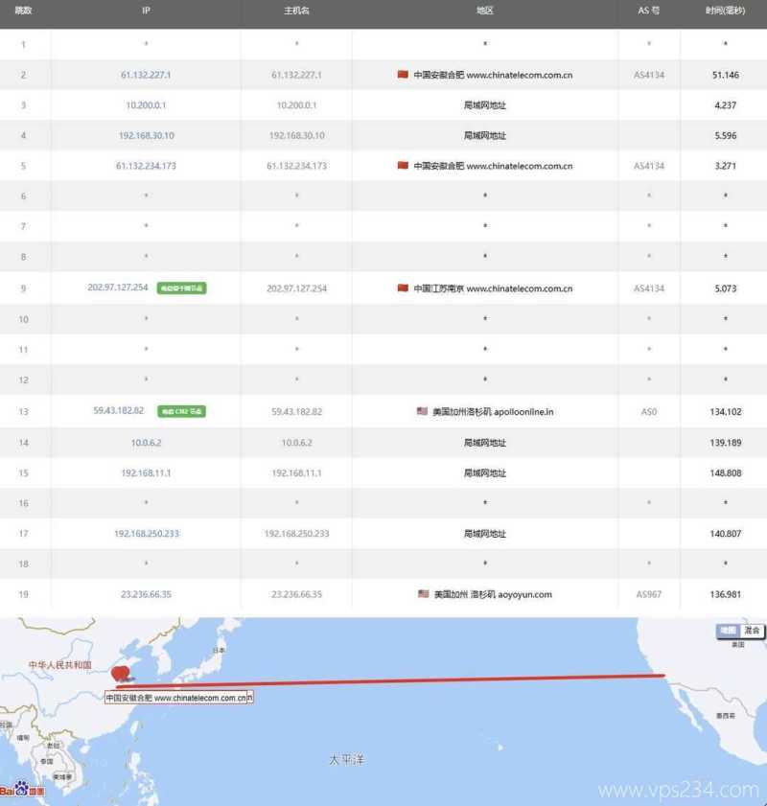The width and height of the screenshot is (767, 806).
Task: Click the US flag beside aoyoyun.com
Action: 423,594
